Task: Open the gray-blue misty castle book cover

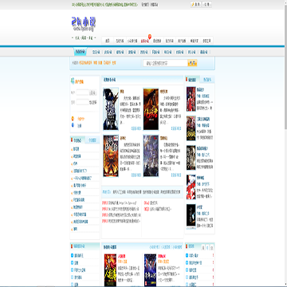Action: click(151, 155)
